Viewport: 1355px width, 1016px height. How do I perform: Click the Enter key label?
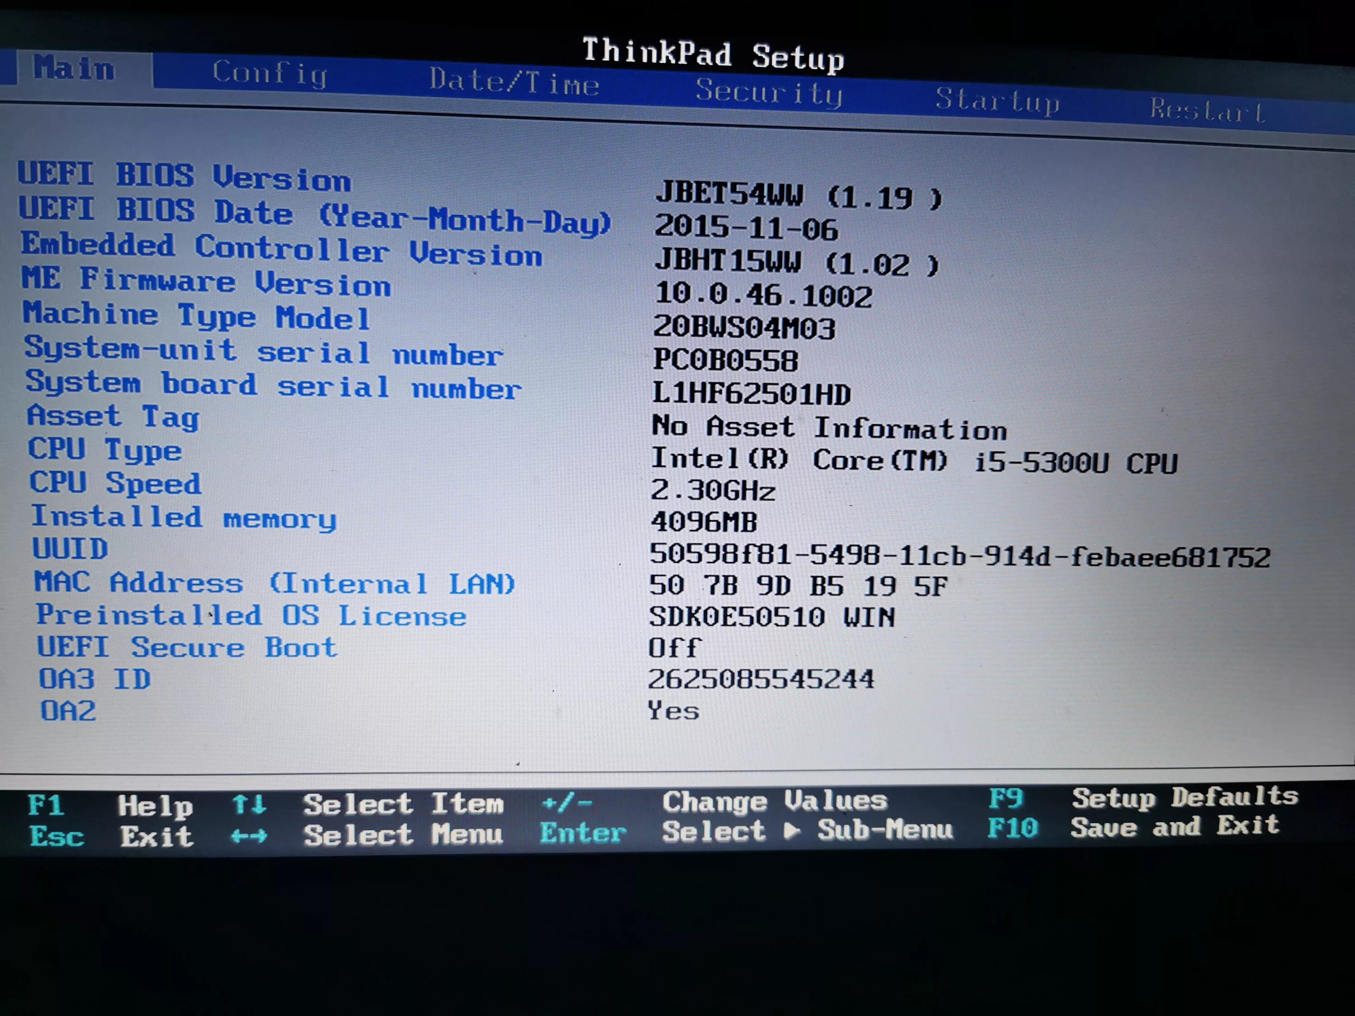coord(583,833)
